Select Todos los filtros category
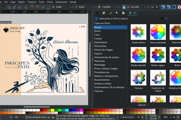This screenshot has width=181, height=120. click(110, 23)
